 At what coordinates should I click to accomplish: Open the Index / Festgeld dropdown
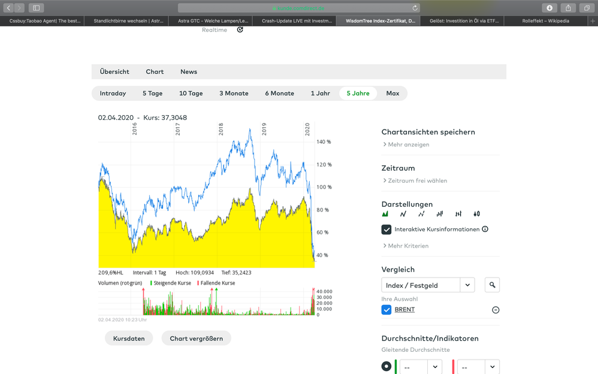click(x=467, y=285)
